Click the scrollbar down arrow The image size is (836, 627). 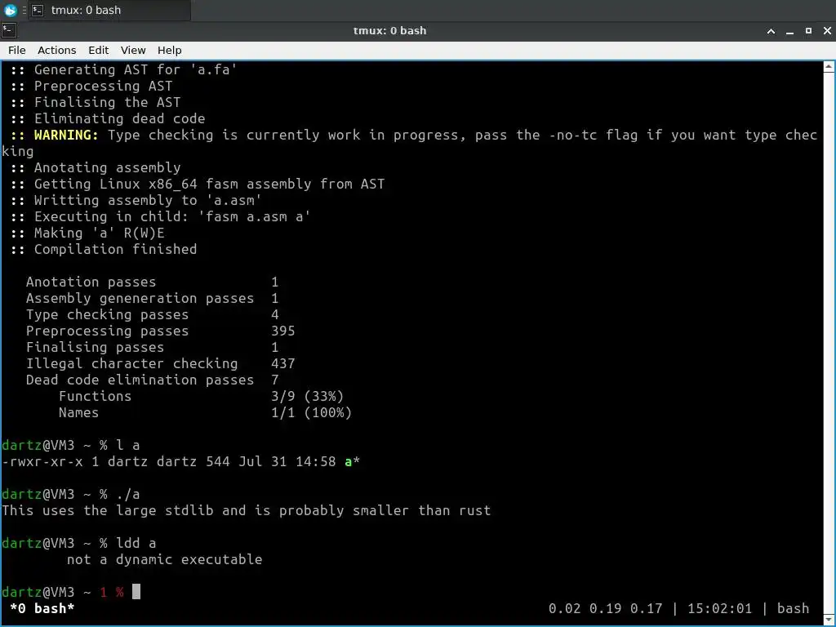click(x=829, y=620)
